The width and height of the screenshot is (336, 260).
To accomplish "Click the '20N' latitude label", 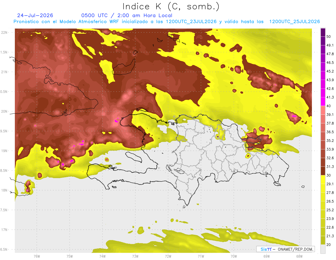I will tap(4, 111).
